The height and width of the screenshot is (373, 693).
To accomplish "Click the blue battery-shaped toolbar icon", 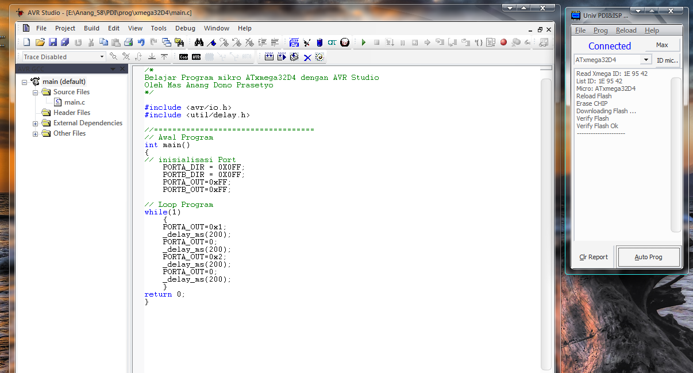I will pyautogui.click(x=319, y=42).
